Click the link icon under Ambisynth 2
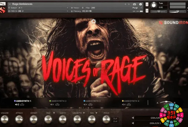Viewport: 188px width, 127px height. pos(57,105)
